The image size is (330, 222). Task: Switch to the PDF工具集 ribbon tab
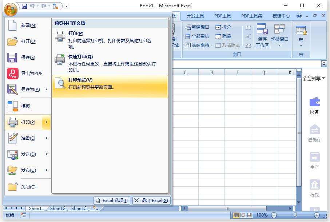252,16
